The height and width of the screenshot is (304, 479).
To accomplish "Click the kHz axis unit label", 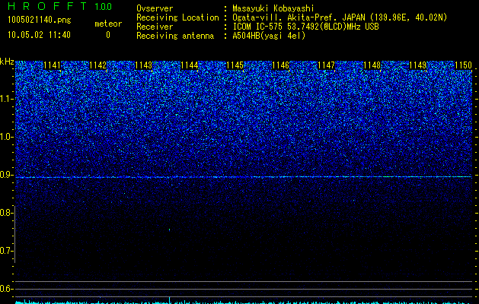I will coord(7,62).
